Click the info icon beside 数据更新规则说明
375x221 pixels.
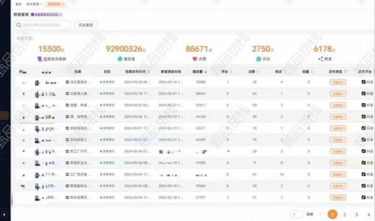(32, 15)
